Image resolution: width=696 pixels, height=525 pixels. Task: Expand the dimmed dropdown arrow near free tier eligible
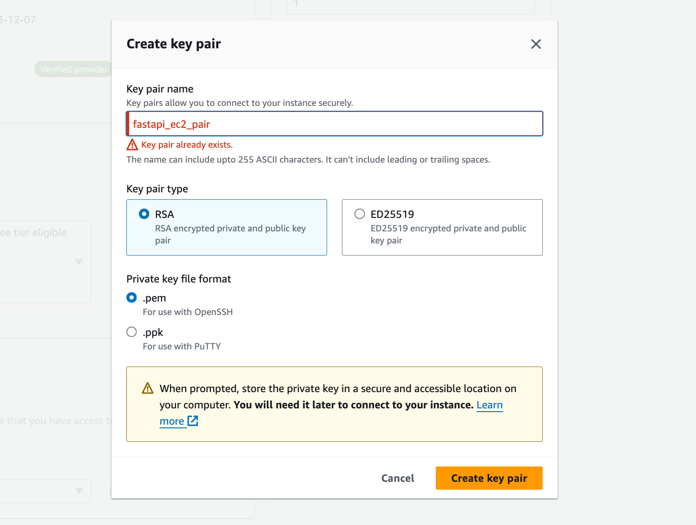(79, 262)
